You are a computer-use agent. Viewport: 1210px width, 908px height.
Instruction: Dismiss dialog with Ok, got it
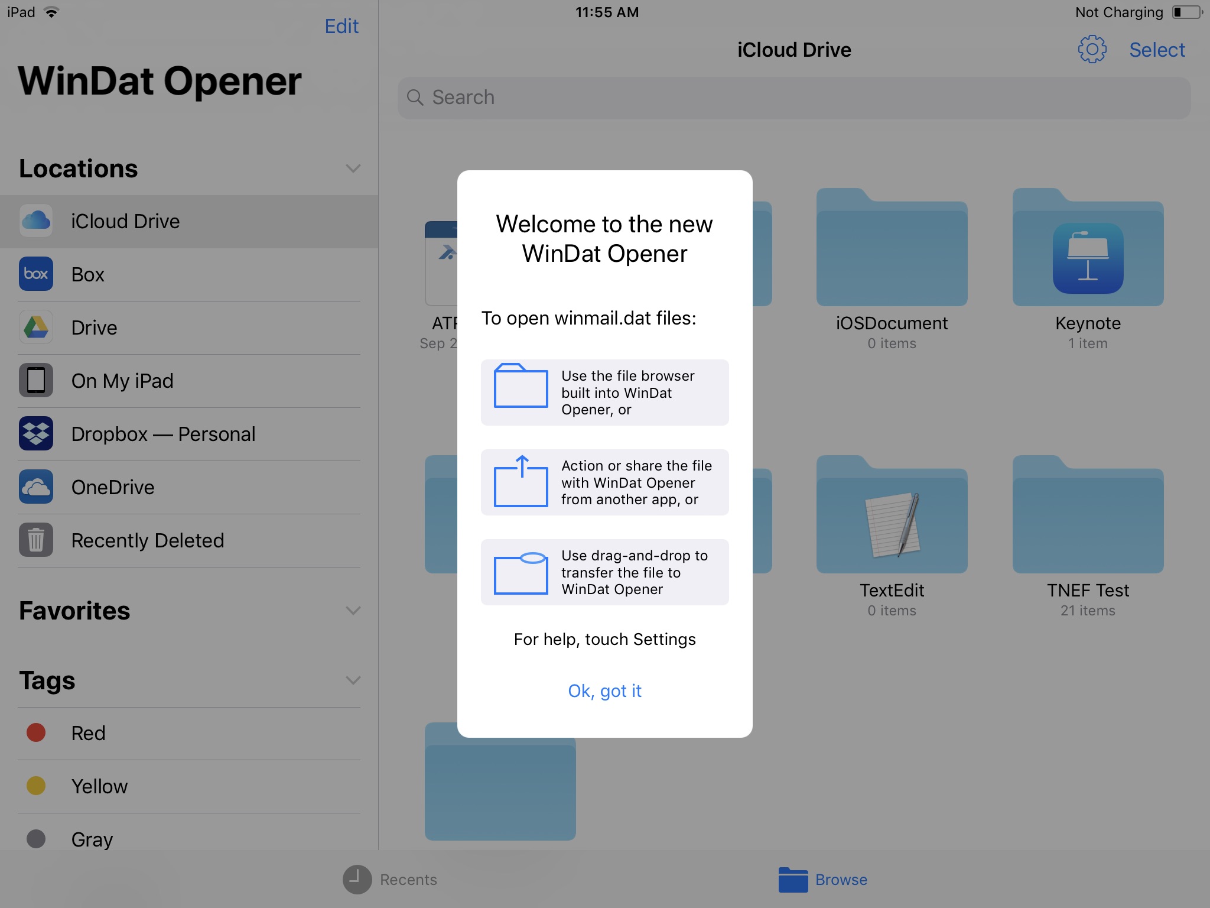tap(604, 691)
